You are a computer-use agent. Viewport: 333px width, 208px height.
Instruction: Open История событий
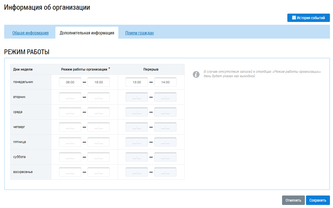click(308, 18)
